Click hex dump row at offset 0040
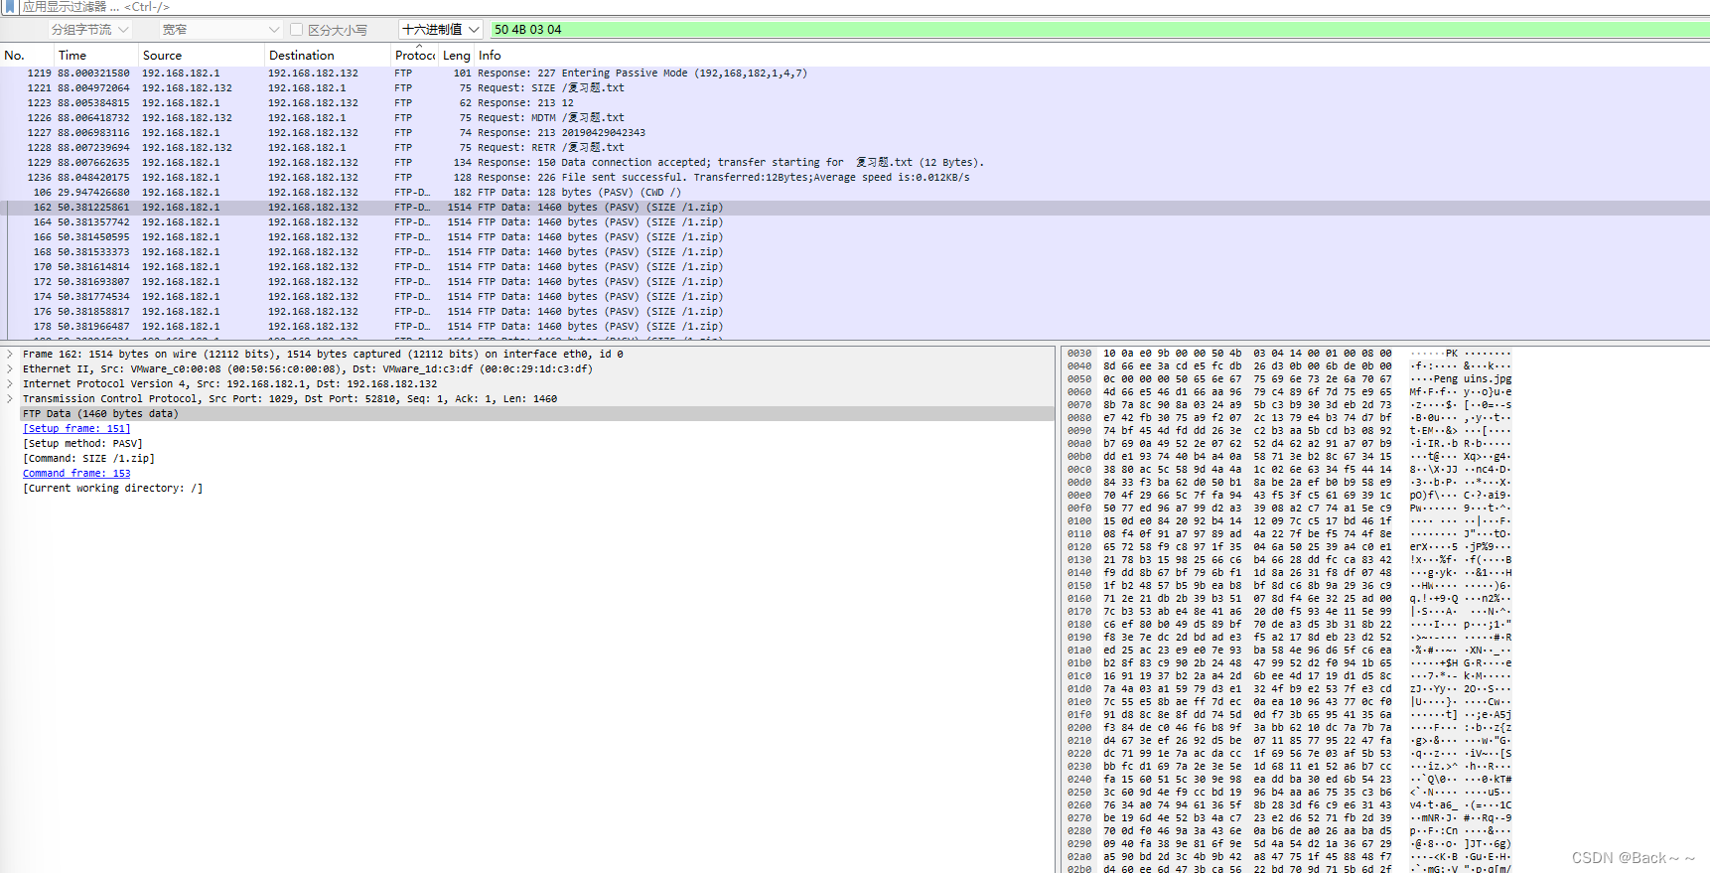This screenshot has width=1710, height=873. tap(1289, 365)
